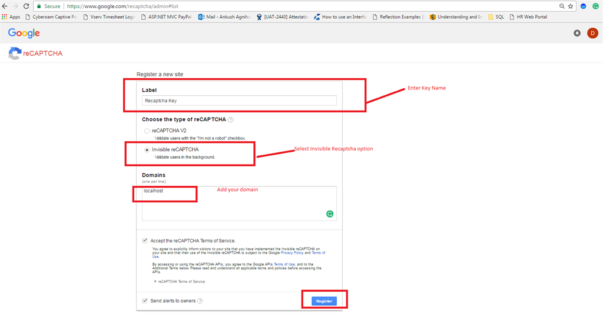The height and width of the screenshot is (314, 603).
Task: Click the forward navigation arrow
Action: 15,6
